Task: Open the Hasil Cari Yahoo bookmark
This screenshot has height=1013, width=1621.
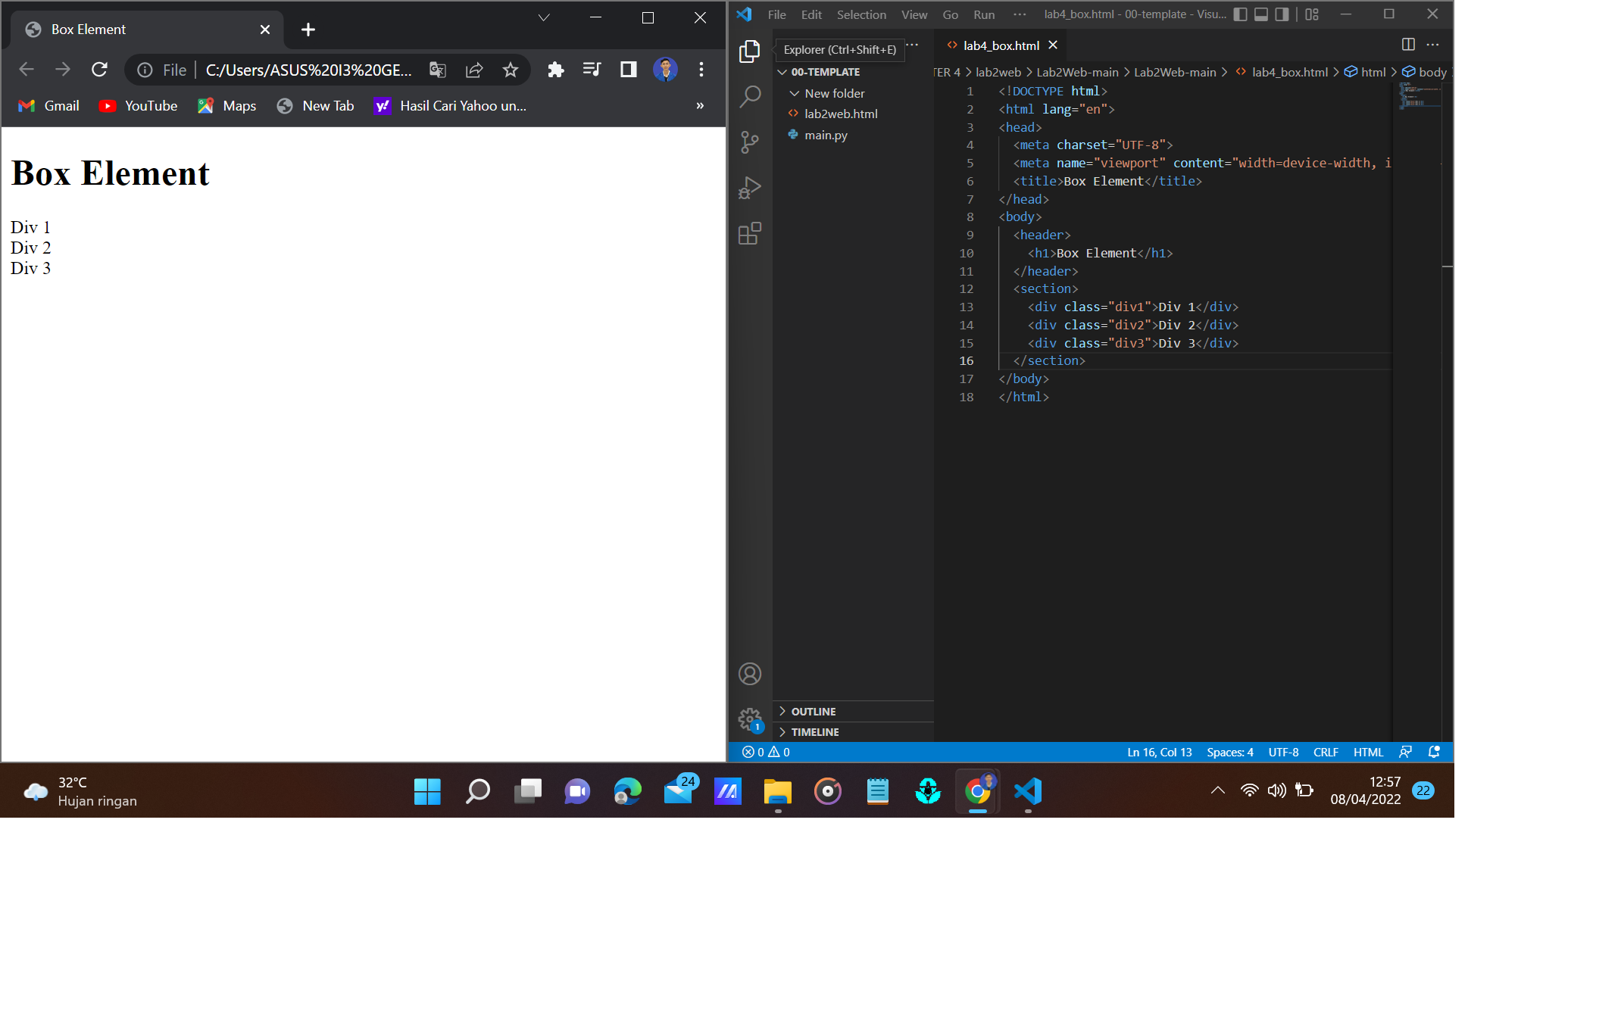Action: click(450, 106)
